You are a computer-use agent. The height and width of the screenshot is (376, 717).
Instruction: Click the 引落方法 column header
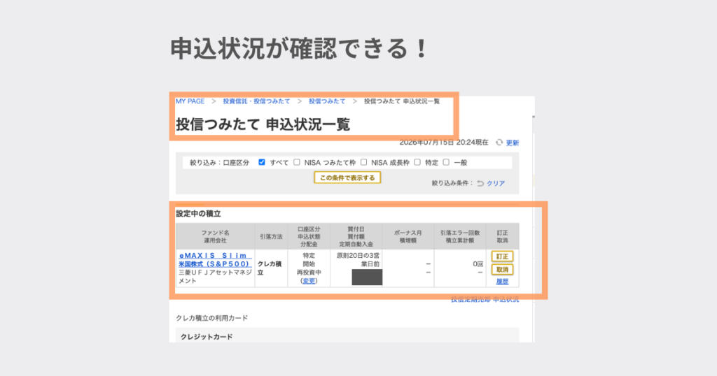tap(271, 236)
